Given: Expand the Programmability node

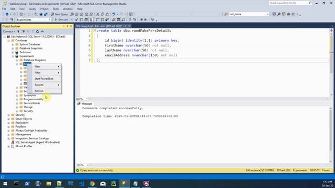Looking at the screenshot, I should tap(17, 99).
